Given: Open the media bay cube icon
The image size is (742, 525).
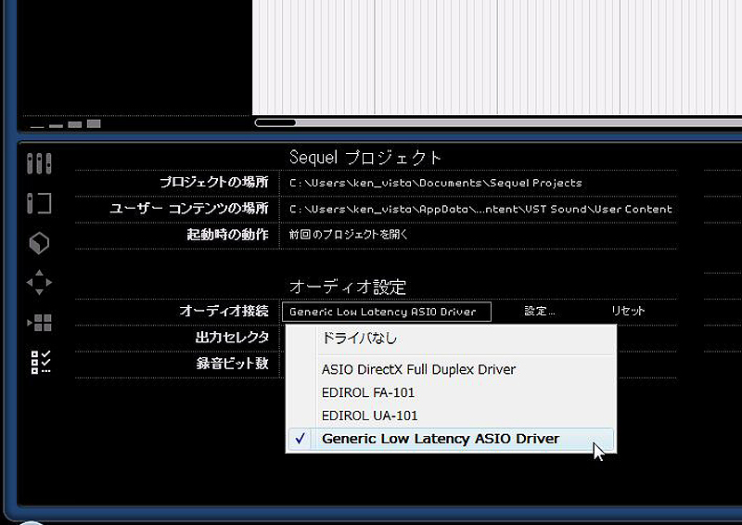Looking at the screenshot, I should pyautogui.click(x=39, y=243).
